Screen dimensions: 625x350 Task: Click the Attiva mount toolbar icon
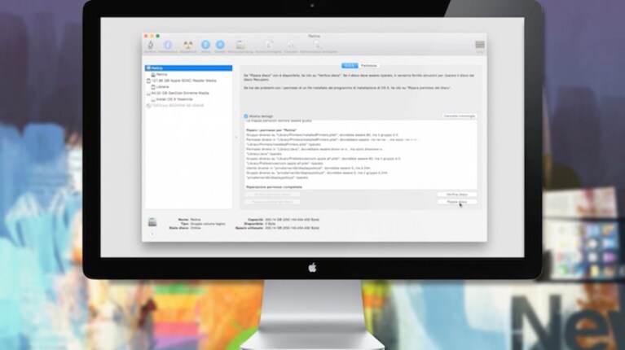(205, 45)
